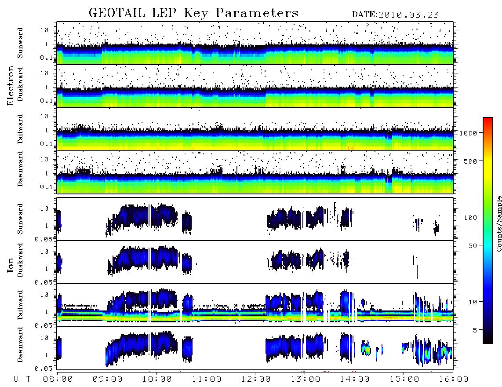The width and height of the screenshot is (502, 387).
Task: Click the Electron Sunward spectrogram panel
Action: click(255, 43)
